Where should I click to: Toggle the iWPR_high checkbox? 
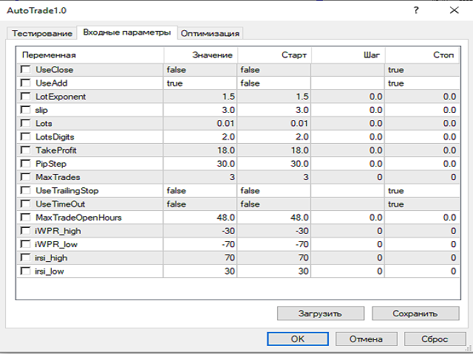pyautogui.click(x=26, y=231)
